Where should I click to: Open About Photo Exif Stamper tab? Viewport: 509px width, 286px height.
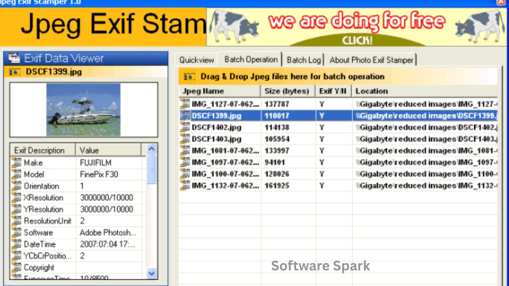click(371, 60)
